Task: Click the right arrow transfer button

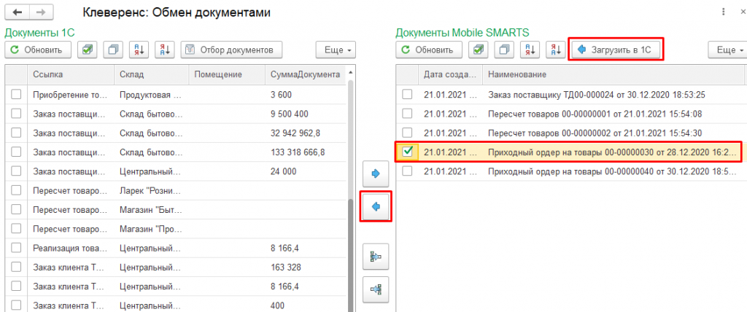Action: 376,174
